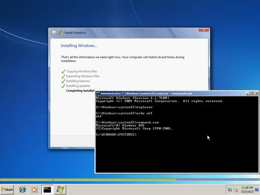
Task: Open Windows Media Player taskbar icon
Action: coord(35,189)
